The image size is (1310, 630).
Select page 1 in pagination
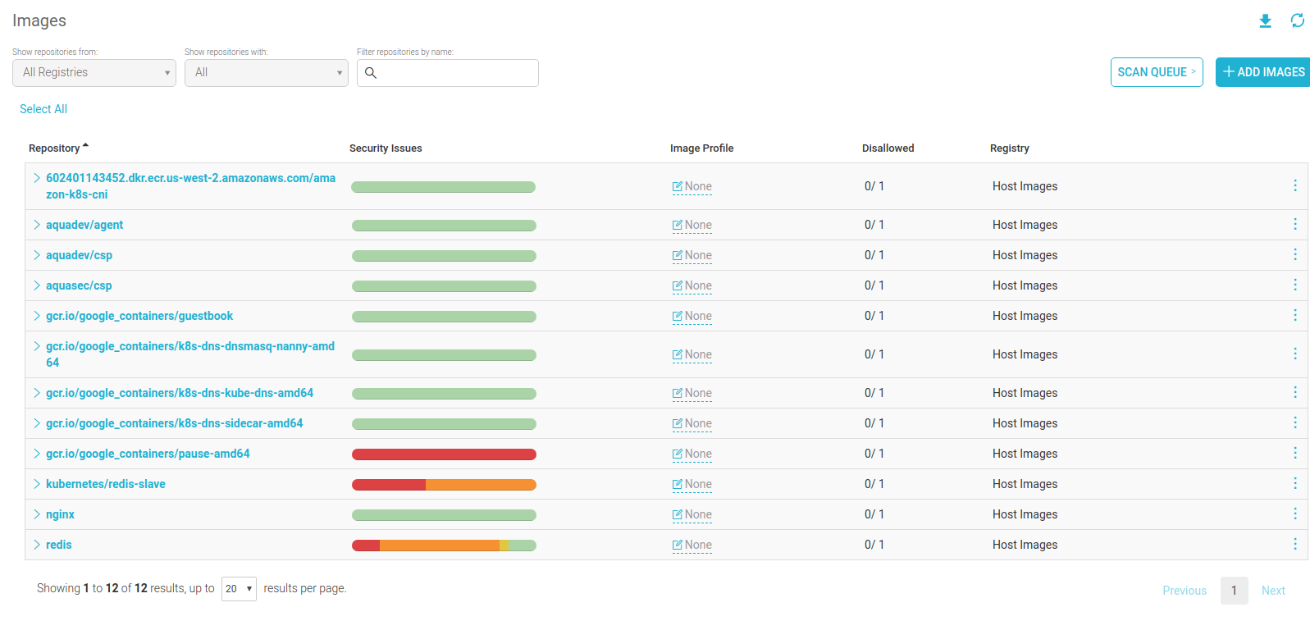pyautogui.click(x=1234, y=591)
